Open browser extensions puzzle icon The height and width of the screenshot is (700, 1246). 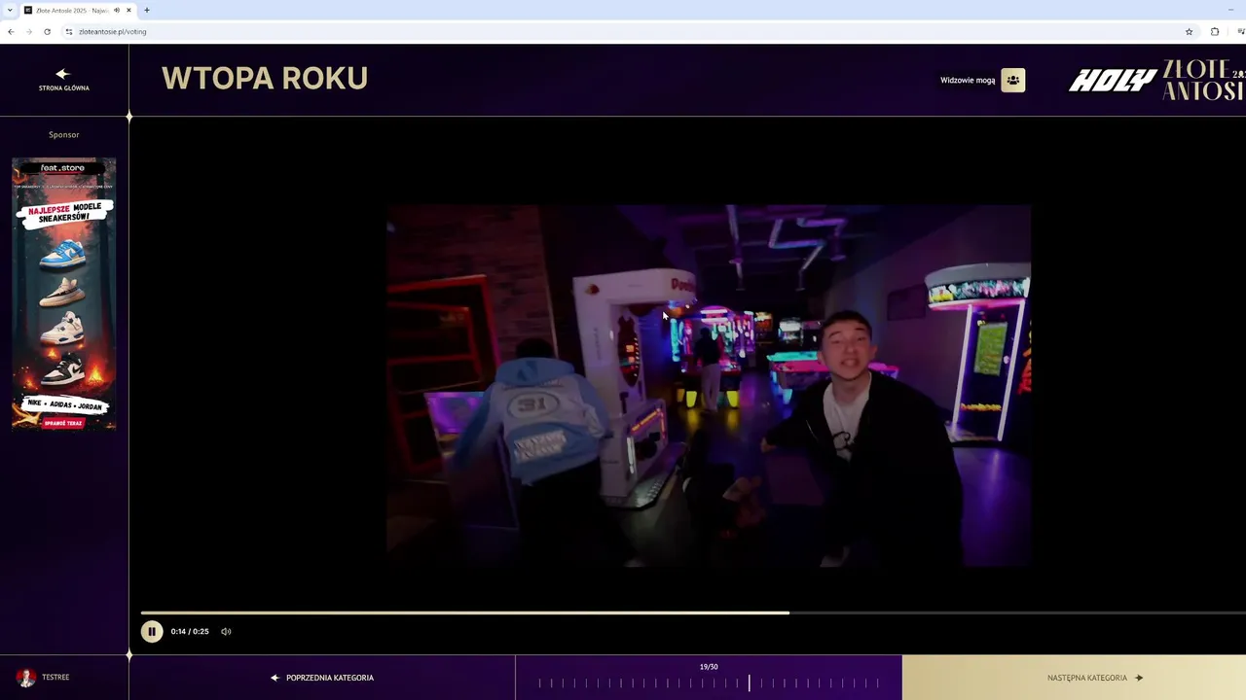[x=1215, y=31]
